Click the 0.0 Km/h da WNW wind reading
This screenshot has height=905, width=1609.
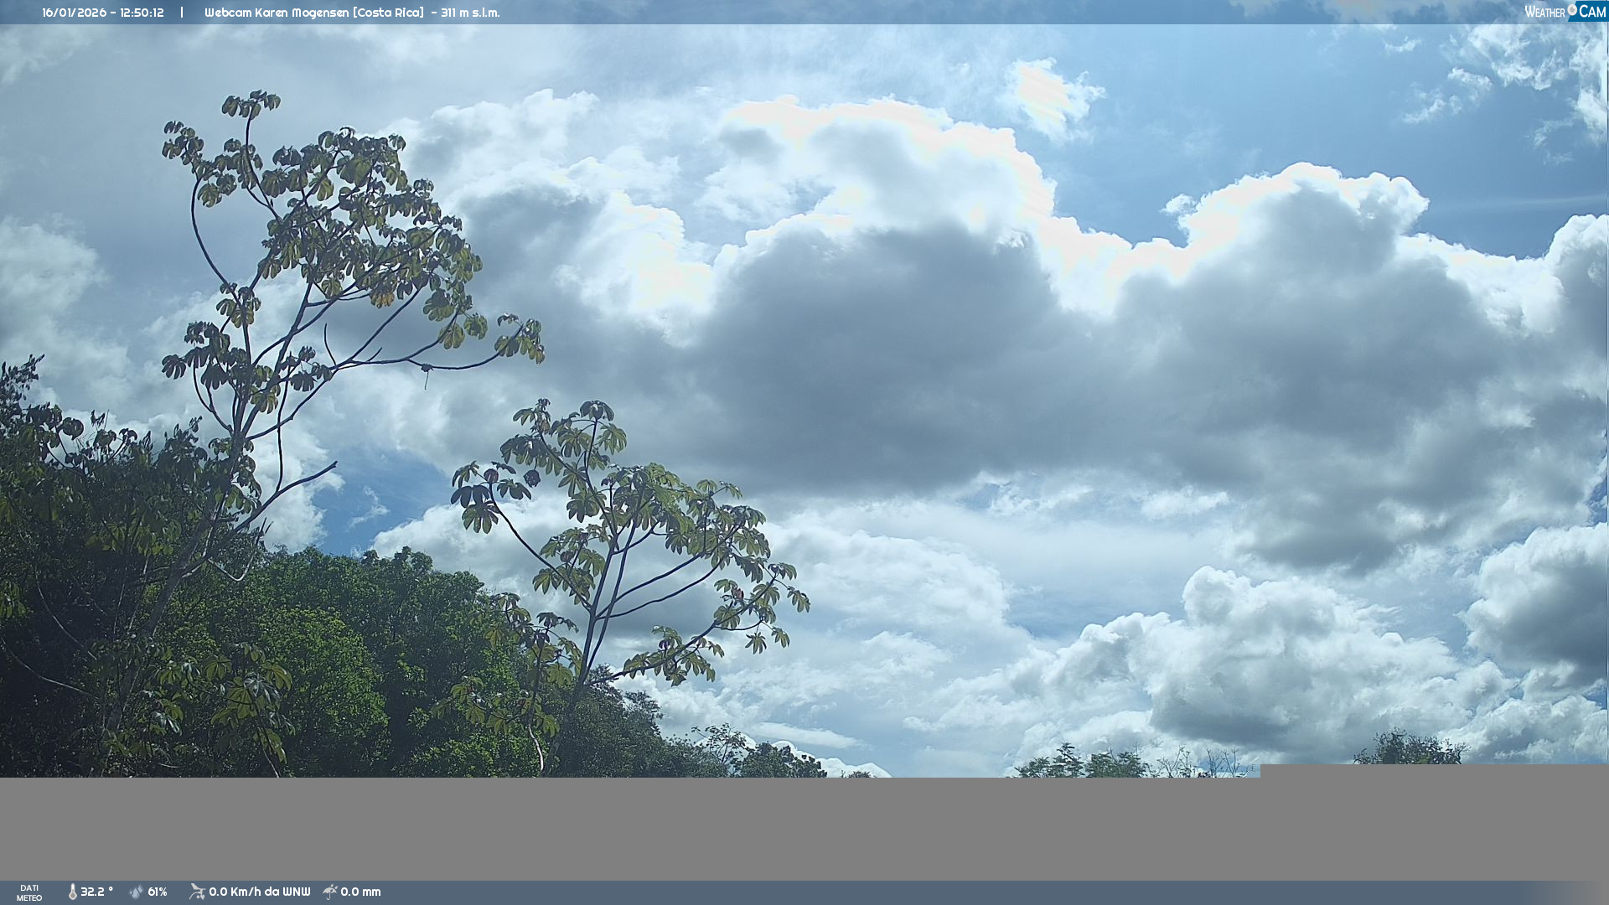(x=259, y=892)
